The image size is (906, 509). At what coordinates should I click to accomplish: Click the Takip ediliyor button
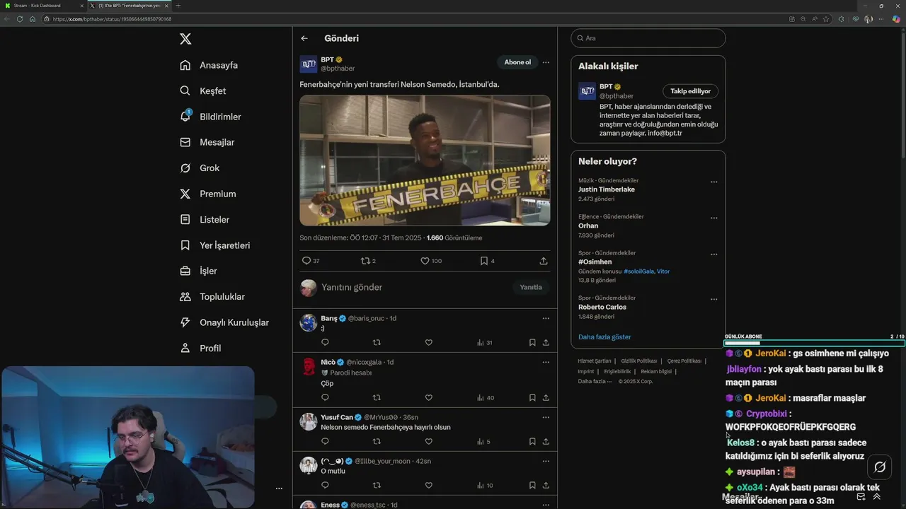[x=690, y=91]
